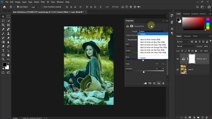Image resolution: width=212 pixels, height=119 pixels.
Task: Hide Layer 0 visibility eye
Action: point(178,70)
